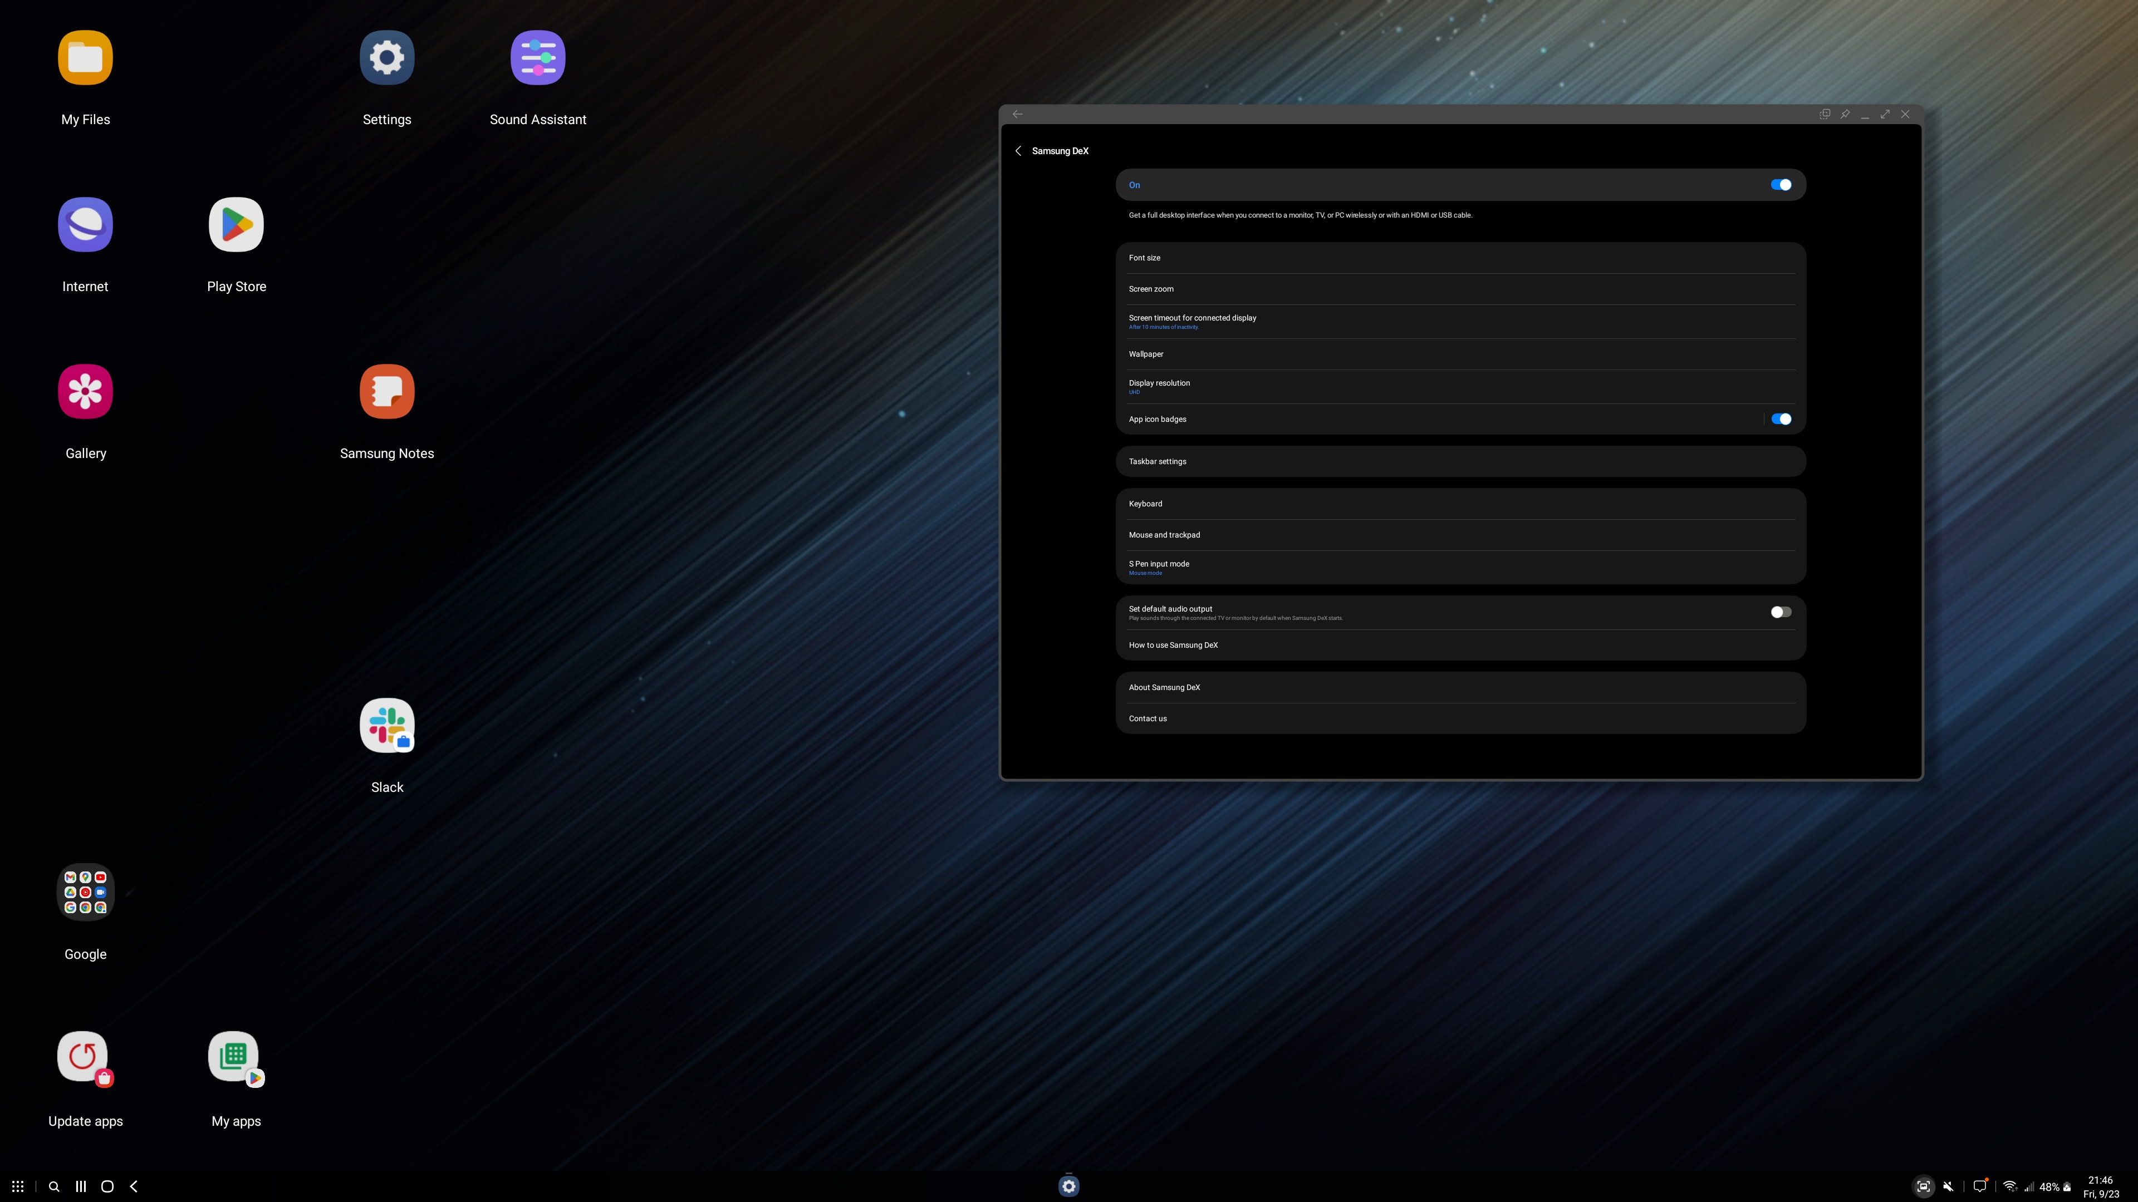Viewport: 2138px width, 1202px height.
Task: Click the taskbar home button
Action: pos(107,1186)
